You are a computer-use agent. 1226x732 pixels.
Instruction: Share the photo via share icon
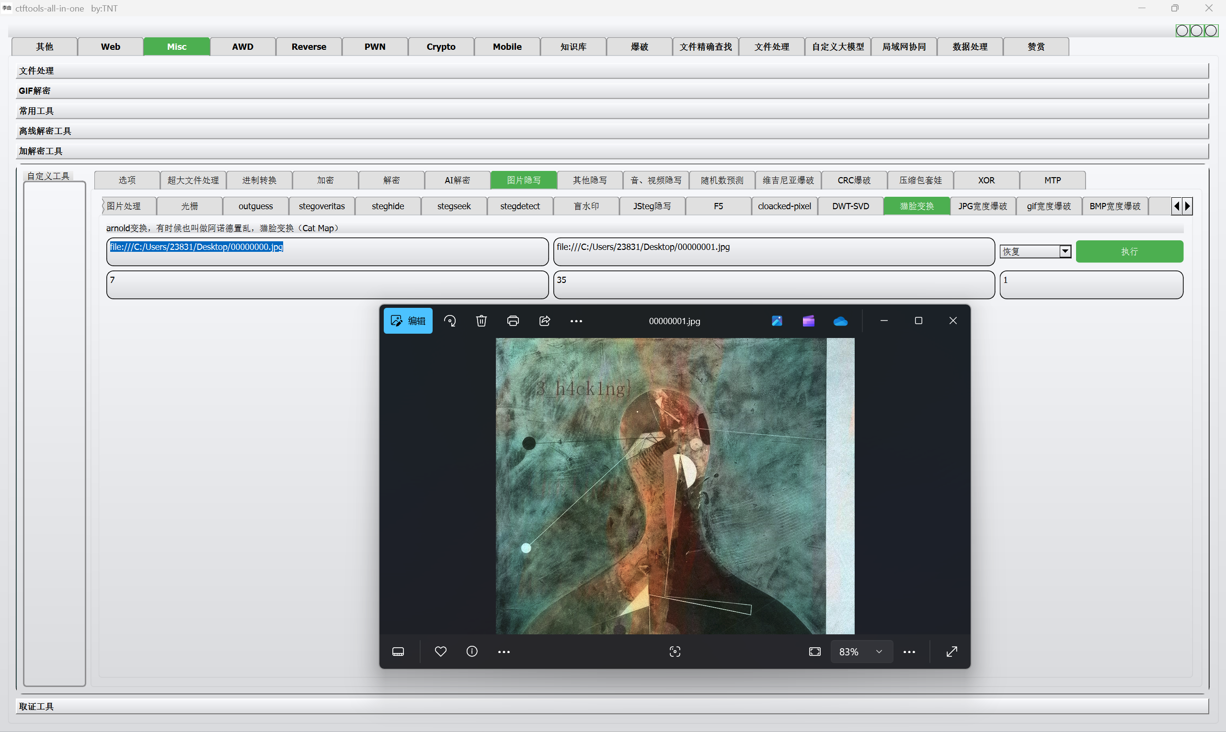[544, 321]
